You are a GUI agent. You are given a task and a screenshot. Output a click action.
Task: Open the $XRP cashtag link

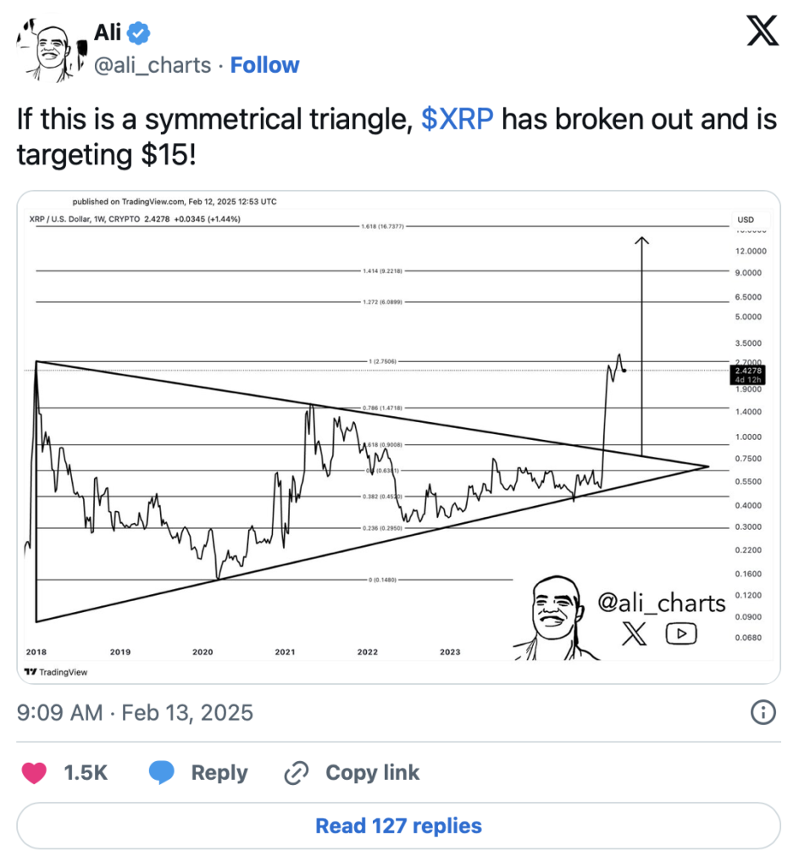(457, 120)
